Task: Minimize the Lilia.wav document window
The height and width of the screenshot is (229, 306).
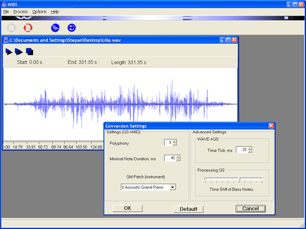Action: (222, 40)
